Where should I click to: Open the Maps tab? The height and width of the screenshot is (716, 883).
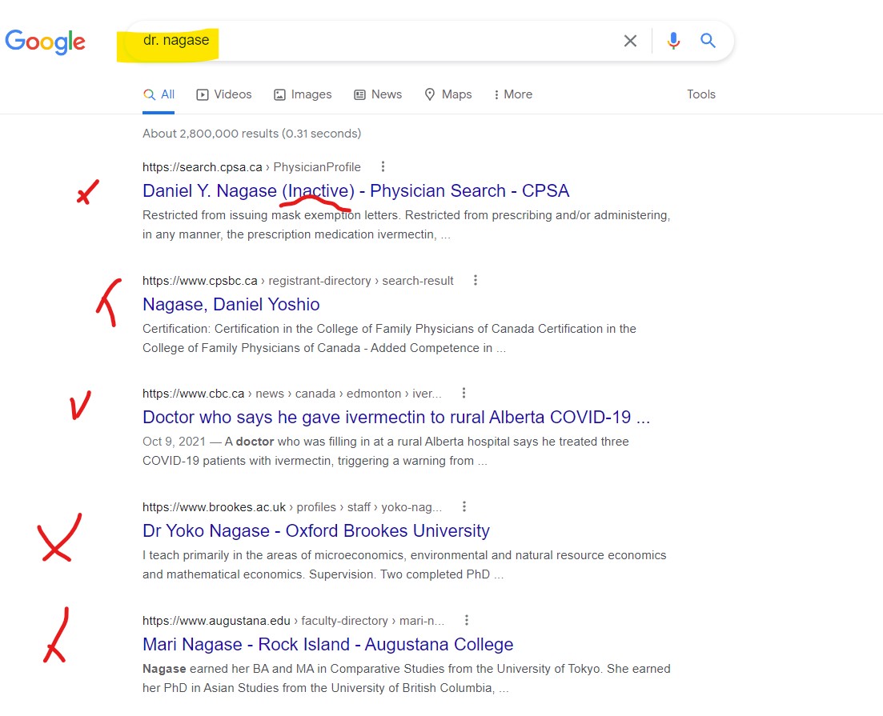[448, 94]
